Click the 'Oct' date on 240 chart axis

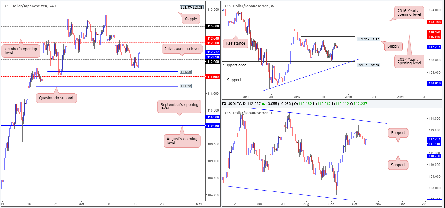[82, 204]
